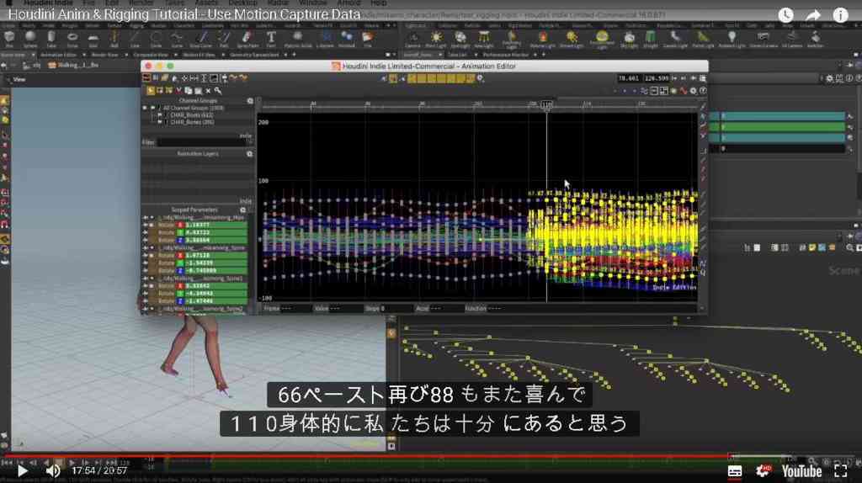The width and height of the screenshot is (862, 483).
Task: Click Walking_1_fbx in the network path
Action: pos(74,65)
